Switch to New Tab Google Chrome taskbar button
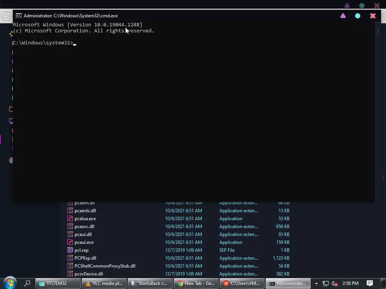Image resolution: width=386 pixels, height=289 pixels. coord(196,283)
